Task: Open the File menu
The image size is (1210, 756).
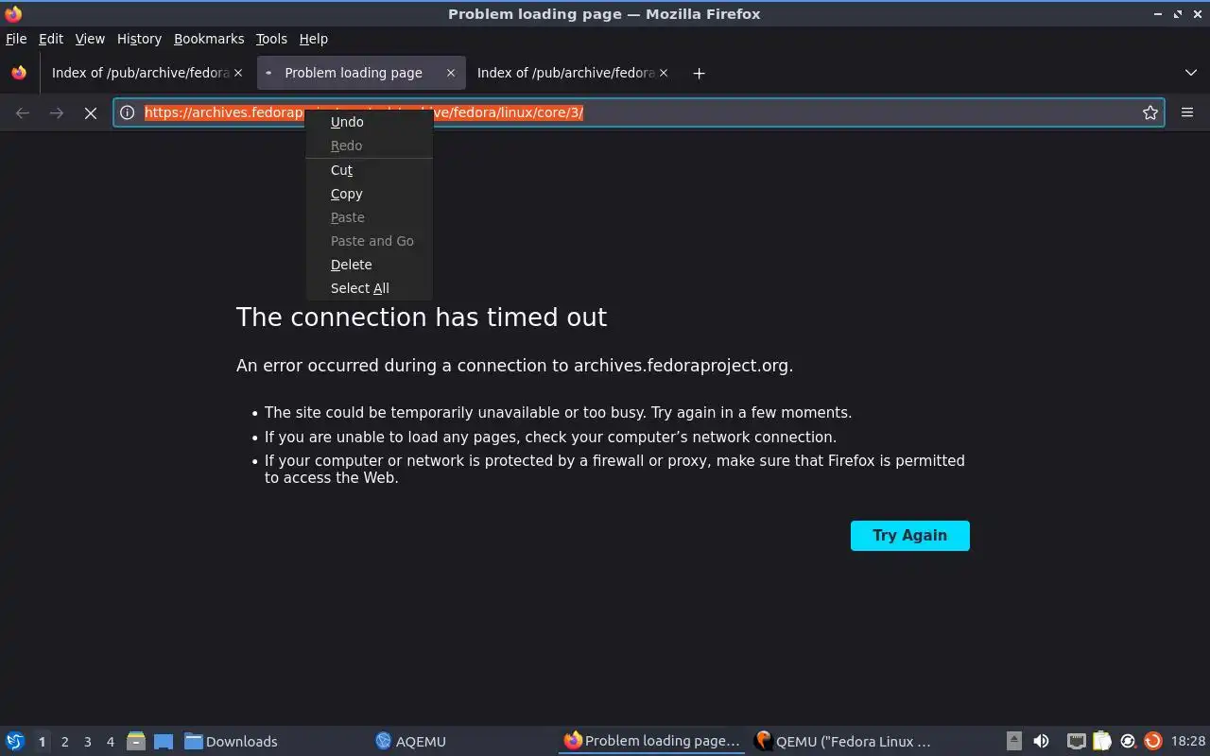Action: point(16,39)
